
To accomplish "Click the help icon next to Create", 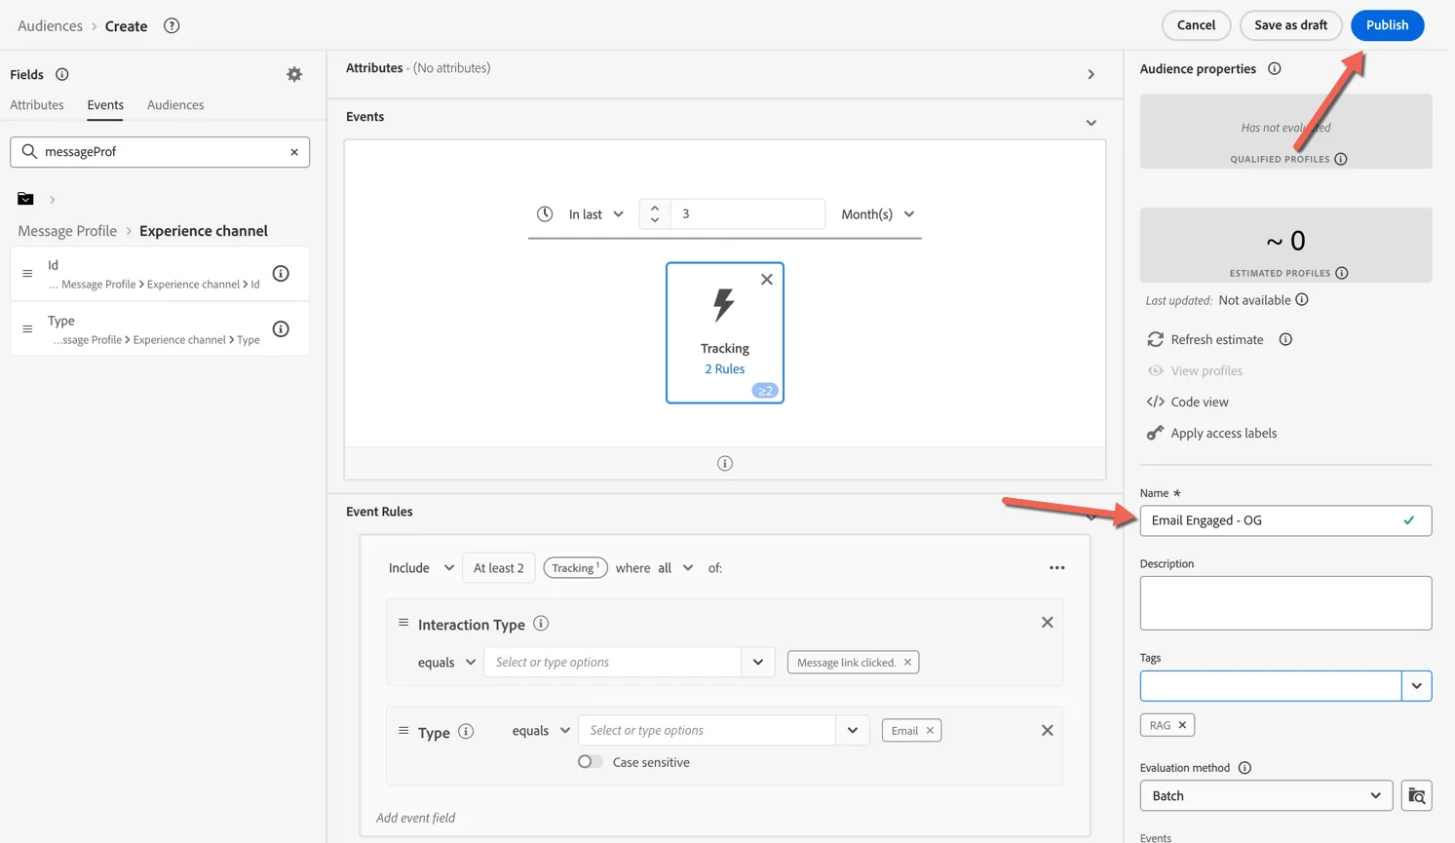I will 172,26.
